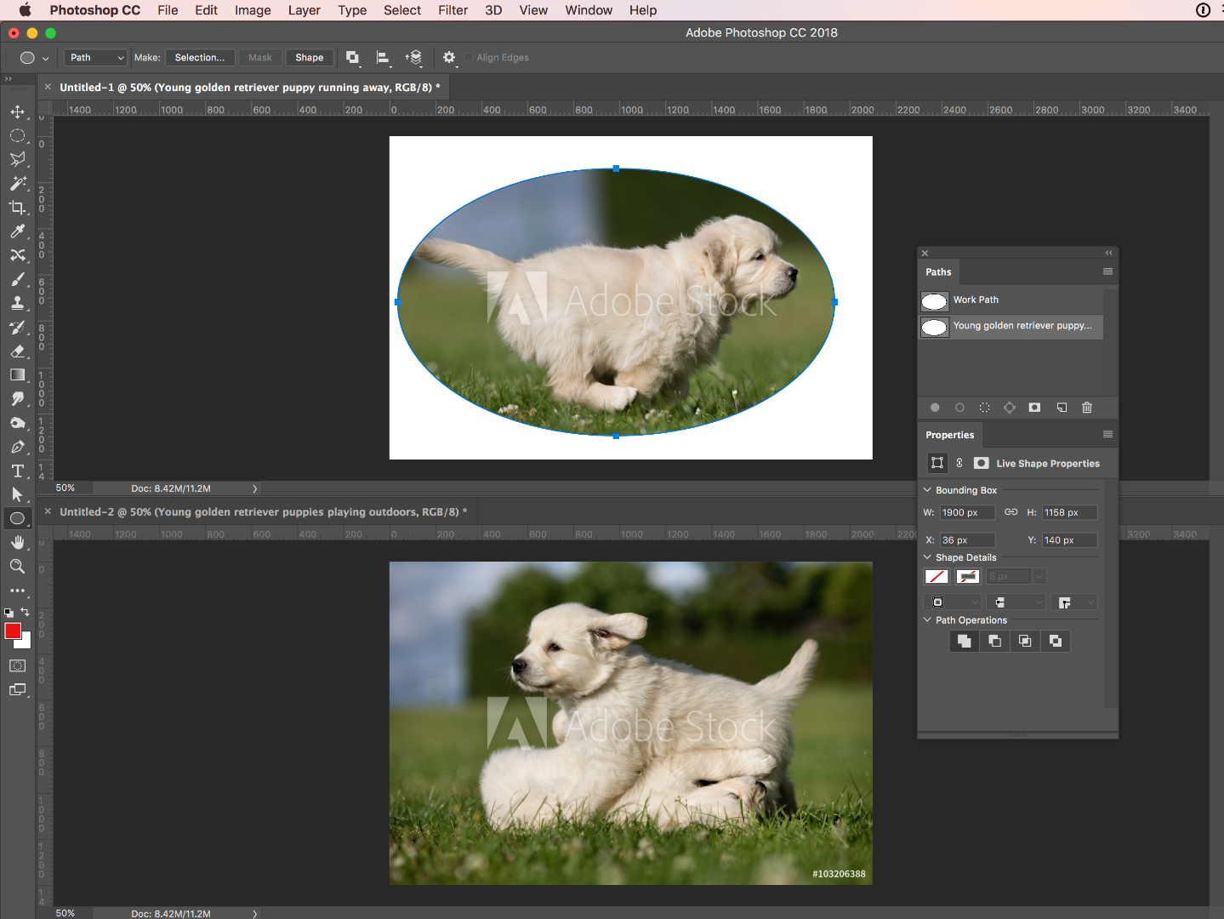Viewport: 1224px width, 919px height.
Task: Open Paths panel flyout menu
Action: [x=1107, y=271]
